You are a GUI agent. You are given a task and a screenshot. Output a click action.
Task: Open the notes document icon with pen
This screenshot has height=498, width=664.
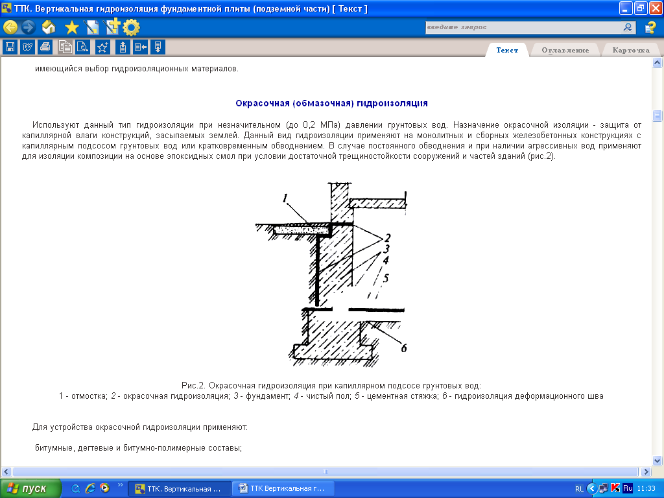pyautogui.click(x=91, y=28)
